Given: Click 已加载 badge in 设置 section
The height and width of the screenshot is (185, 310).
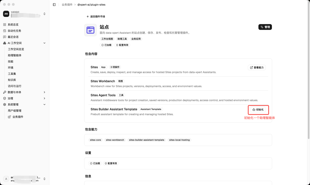Looking at the screenshot, I should coord(95,163).
